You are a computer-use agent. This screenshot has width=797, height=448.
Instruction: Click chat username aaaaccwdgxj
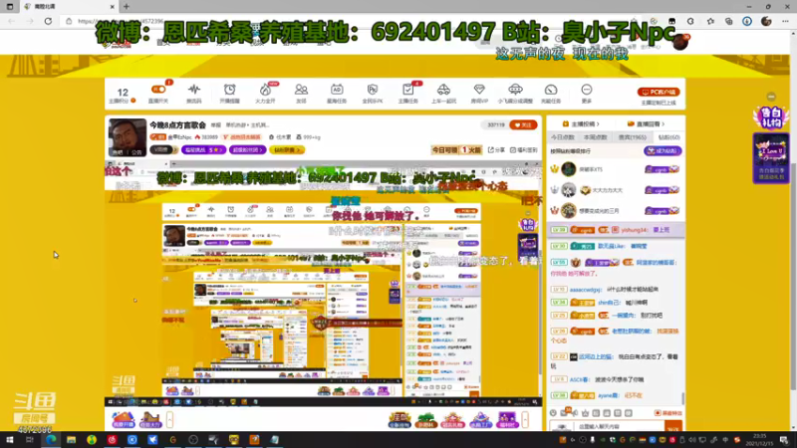coord(586,289)
